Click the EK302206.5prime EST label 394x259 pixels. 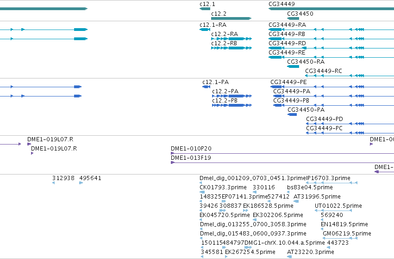coord(278,216)
